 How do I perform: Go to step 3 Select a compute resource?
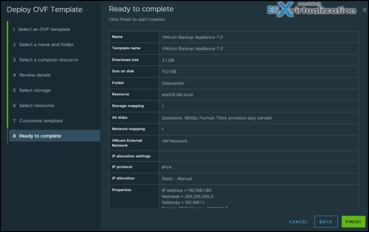[x=45, y=60]
